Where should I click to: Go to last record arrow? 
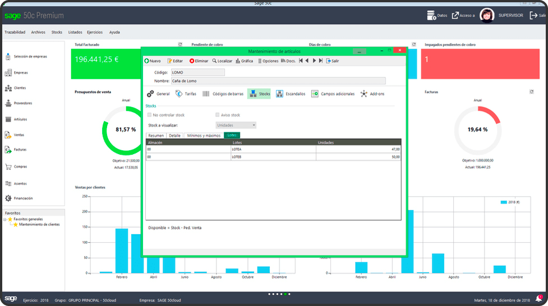(x=320, y=61)
